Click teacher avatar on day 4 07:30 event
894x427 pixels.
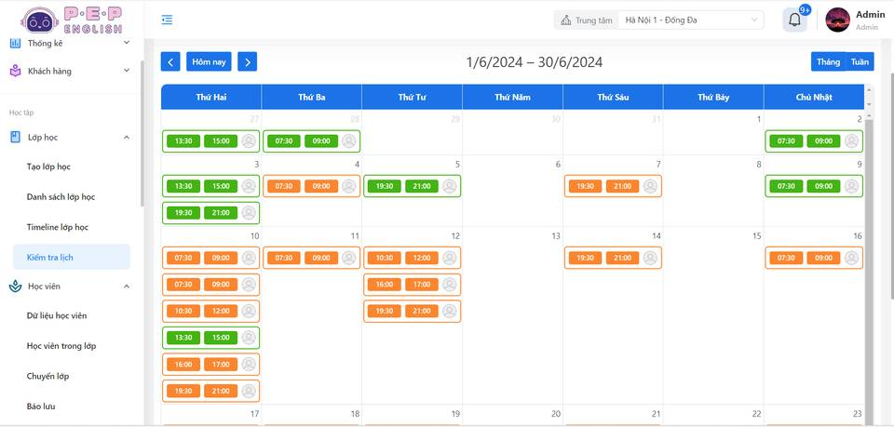(349, 186)
